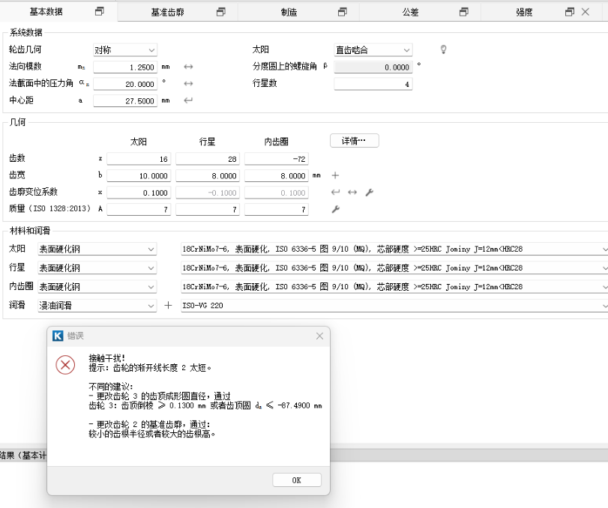Click sizing return arrow in 齿廓变位系数 row

click(335, 193)
